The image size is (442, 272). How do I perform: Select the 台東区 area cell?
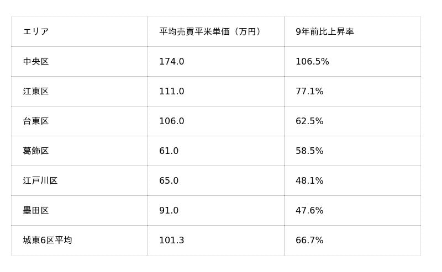pyautogui.click(x=36, y=121)
